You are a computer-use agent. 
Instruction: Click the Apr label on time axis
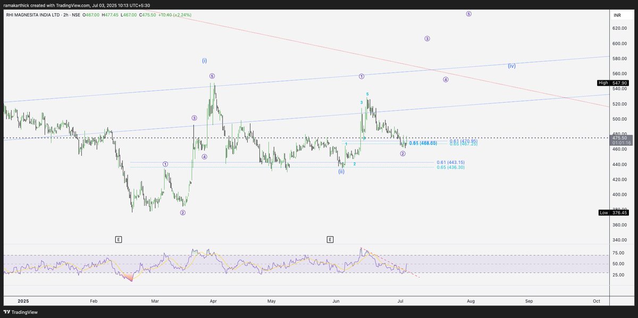213,301
